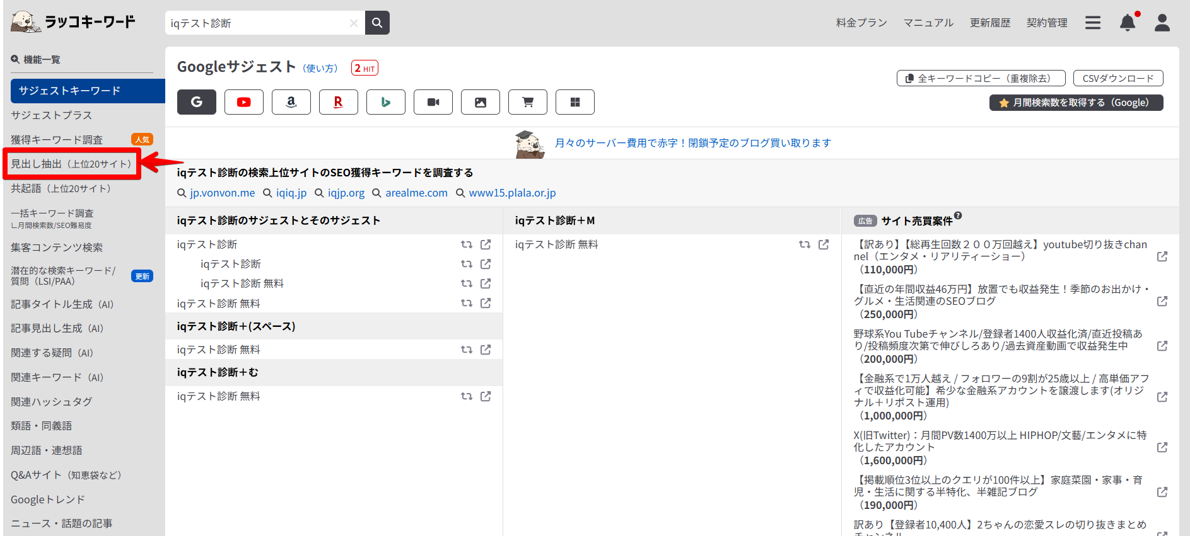Select the video search suggest icon
The width and height of the screenshot is (1190, 536).
point(433,102)
